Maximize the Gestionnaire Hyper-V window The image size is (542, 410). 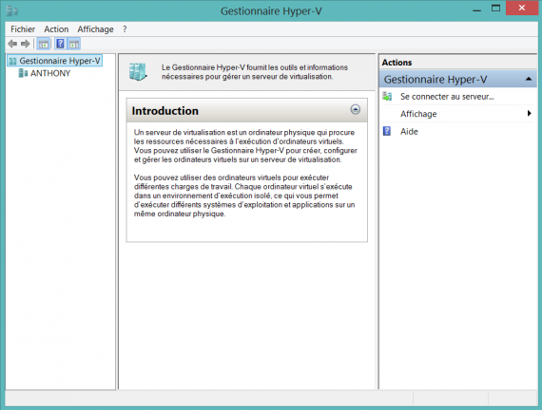click(496, 9)
